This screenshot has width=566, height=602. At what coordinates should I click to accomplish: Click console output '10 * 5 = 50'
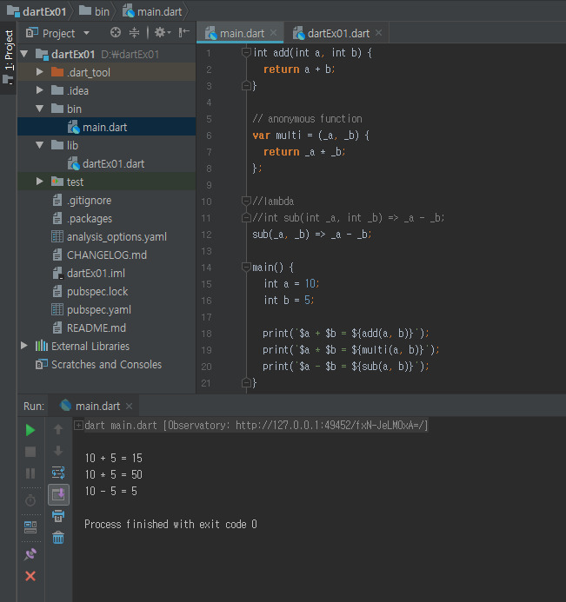coord(114,474)
